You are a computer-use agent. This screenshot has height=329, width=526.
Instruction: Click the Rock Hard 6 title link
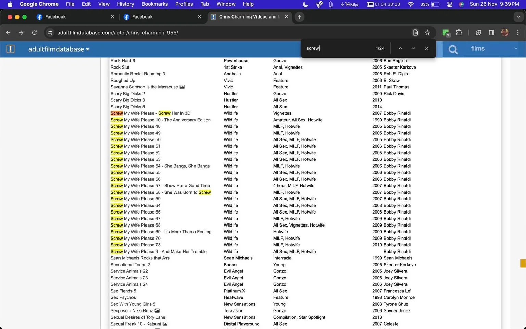(123, 60)
